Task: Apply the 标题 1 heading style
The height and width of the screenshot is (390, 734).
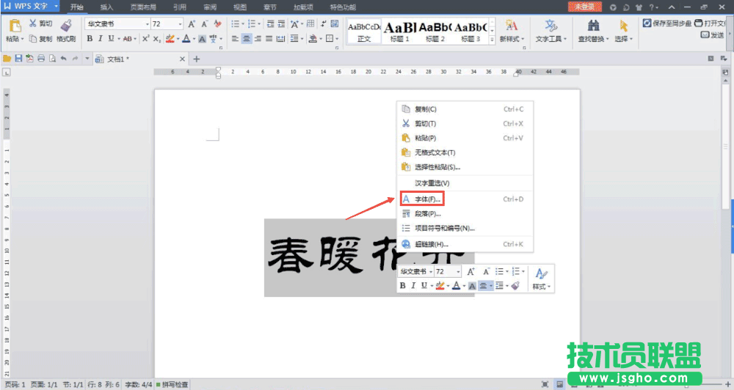Action: click(x=400, y=32)
